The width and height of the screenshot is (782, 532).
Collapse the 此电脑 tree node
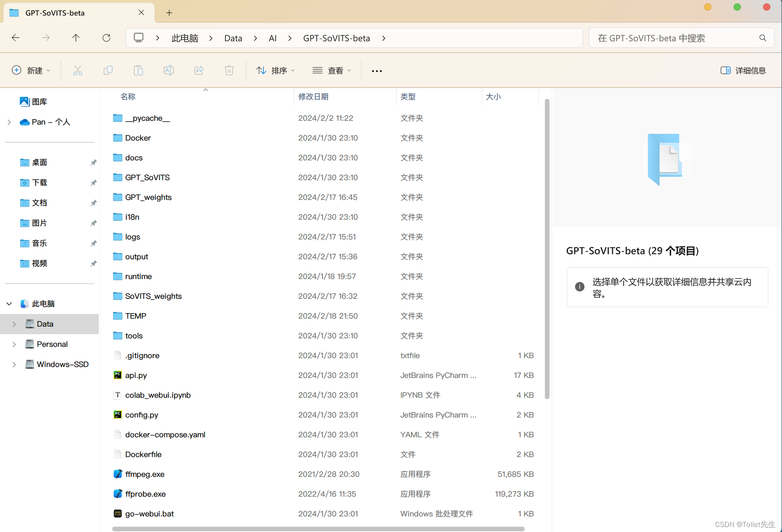tap(9, 303)
